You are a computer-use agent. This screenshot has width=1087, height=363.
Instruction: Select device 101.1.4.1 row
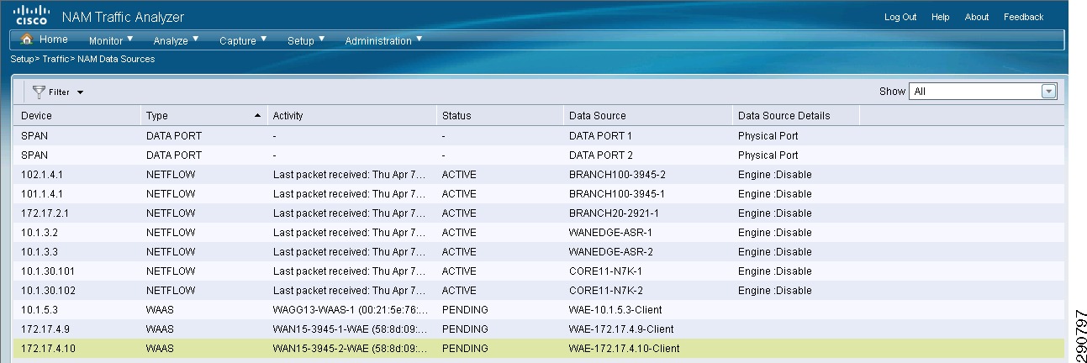click(x=539, y=193)
